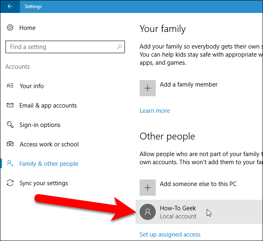
Task: Click the Access work or school briefcase icon
Action: (x=11, y=144)
